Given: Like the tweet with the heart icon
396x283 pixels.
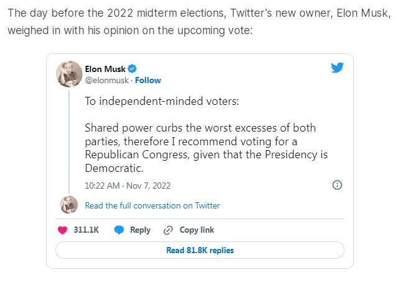Looking at the screenshot, I should [62, 230].
